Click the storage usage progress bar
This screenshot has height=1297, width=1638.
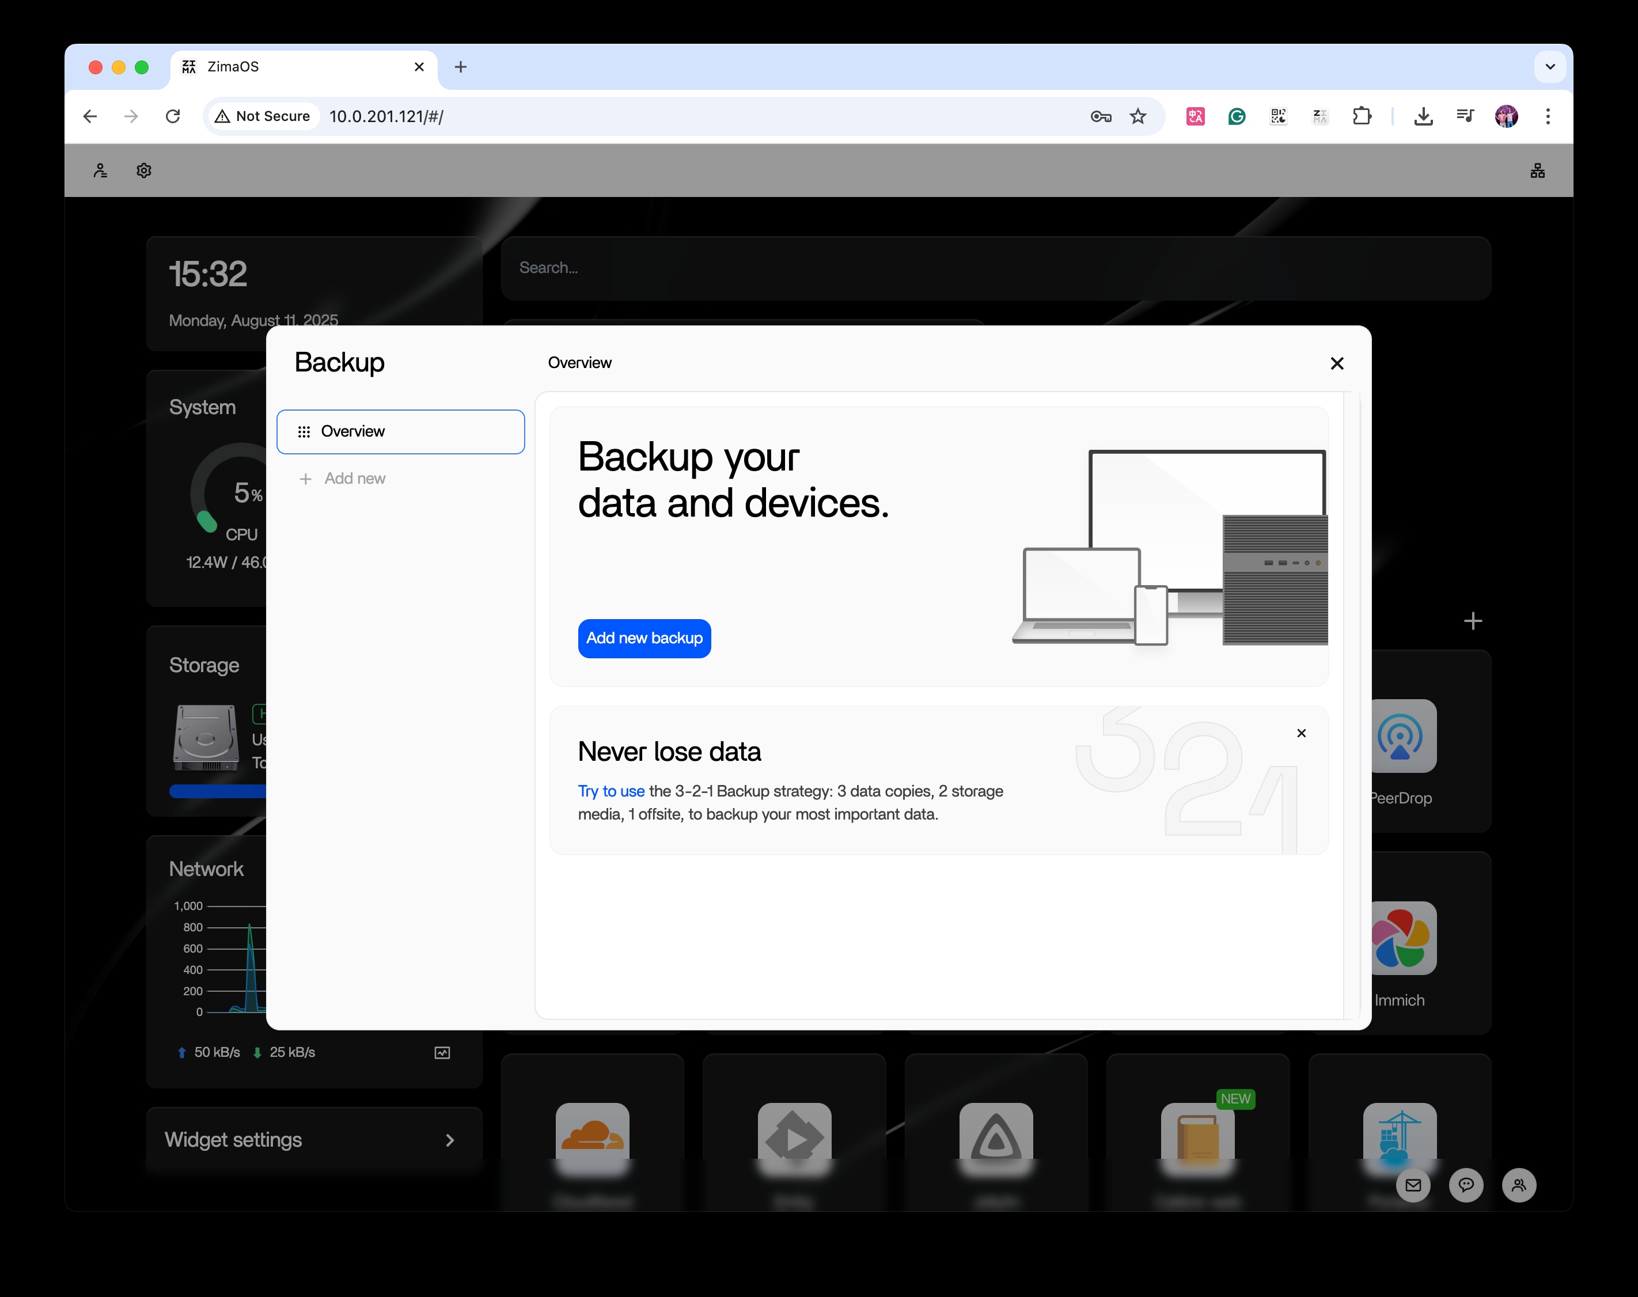click(218, 791)
